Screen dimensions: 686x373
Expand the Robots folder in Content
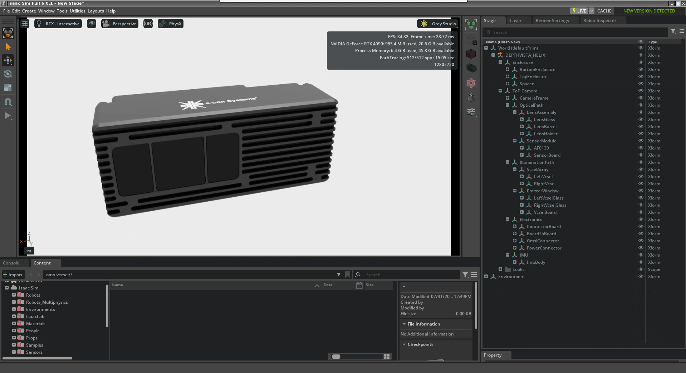pyautogui.click(x=14, y=295)
